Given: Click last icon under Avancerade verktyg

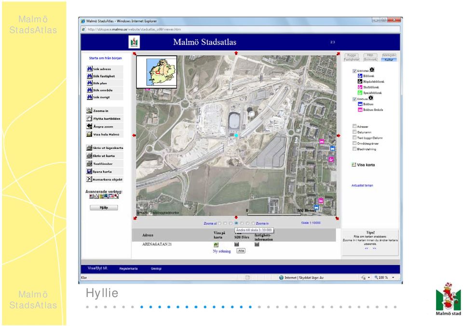Looking at the screenshot, I should (x=116, y=196).
